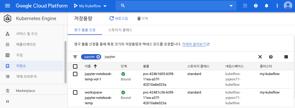Screen dimensions: 295x108
Task: Open filter help question mark icon
Action: click(271, 57)
